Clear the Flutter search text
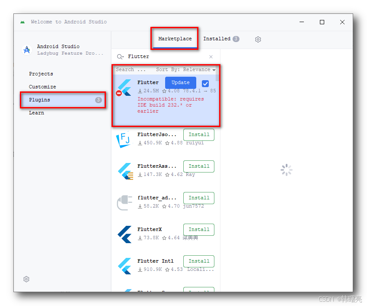 click(211, 57)
